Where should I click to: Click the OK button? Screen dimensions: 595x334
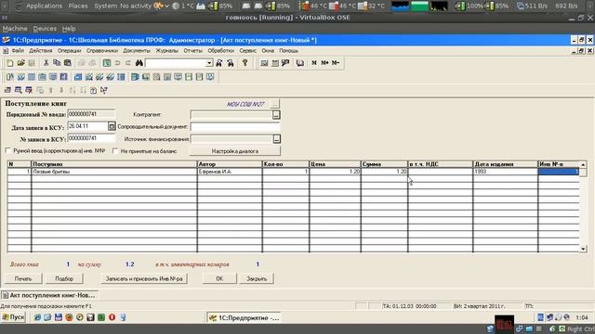tap(219, 278)
